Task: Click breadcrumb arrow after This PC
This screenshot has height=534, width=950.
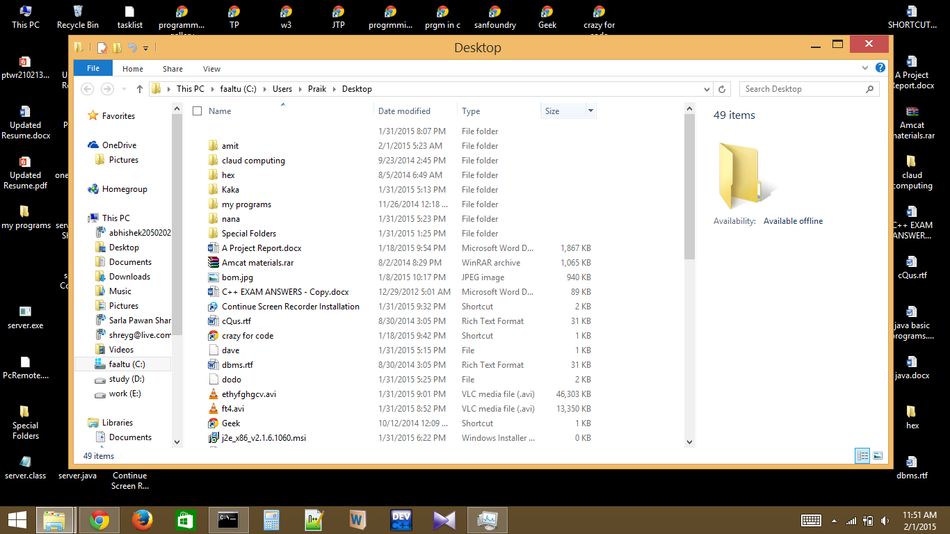Action: pyautogui.click(x=212, y=89)
